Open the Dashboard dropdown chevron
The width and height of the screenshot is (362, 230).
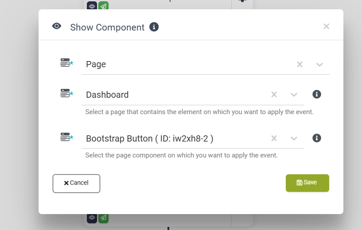tap(294, 95)
